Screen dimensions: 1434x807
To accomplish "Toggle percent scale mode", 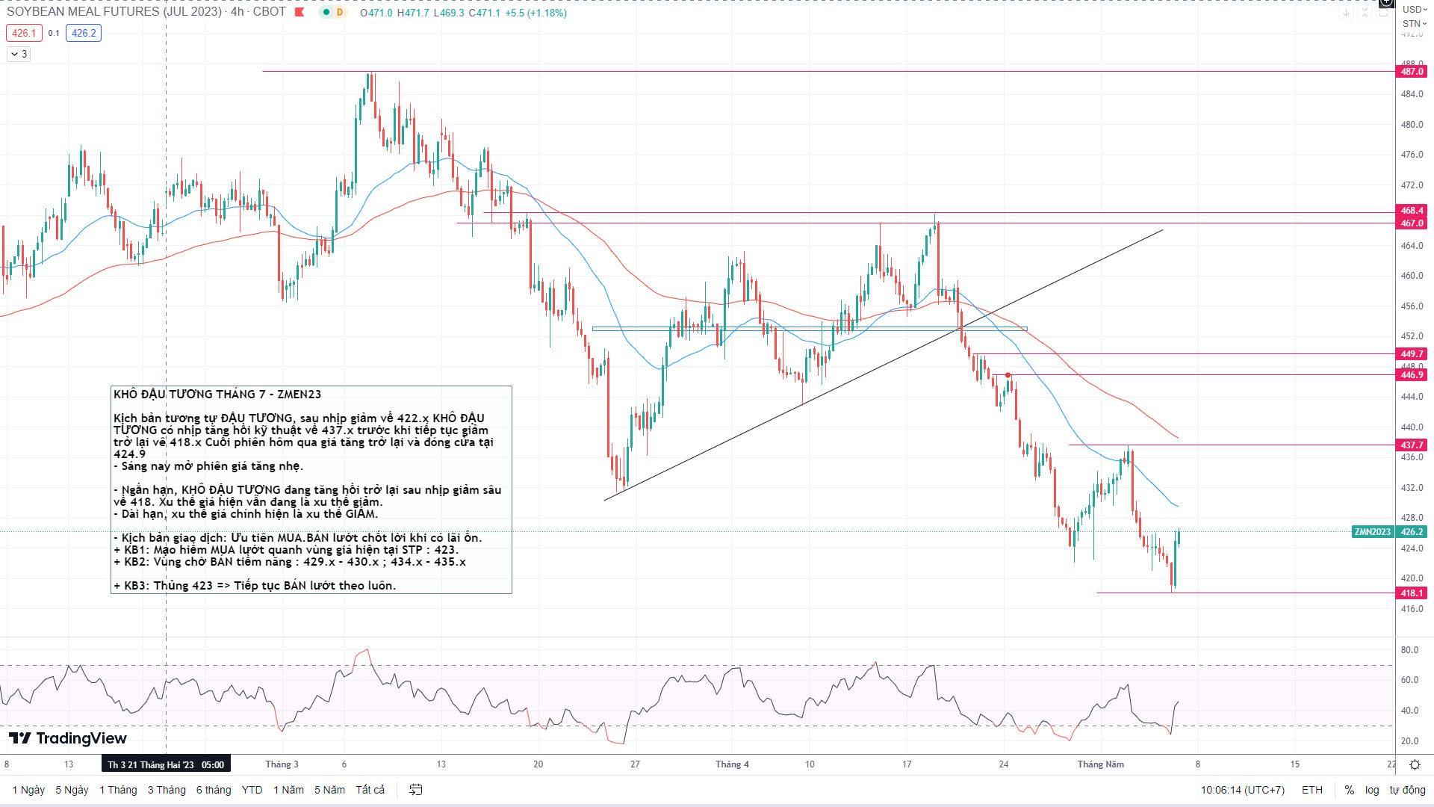I will [1349, 790].
